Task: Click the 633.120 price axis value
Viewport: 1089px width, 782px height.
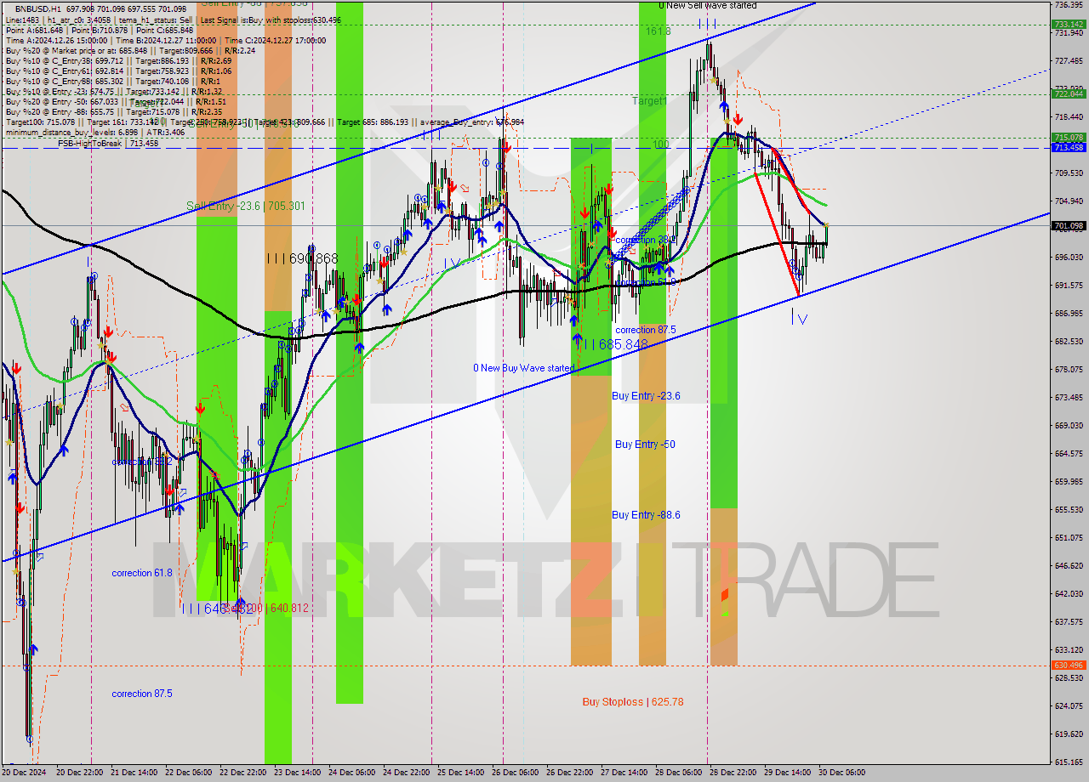Action: [1069, 649]
